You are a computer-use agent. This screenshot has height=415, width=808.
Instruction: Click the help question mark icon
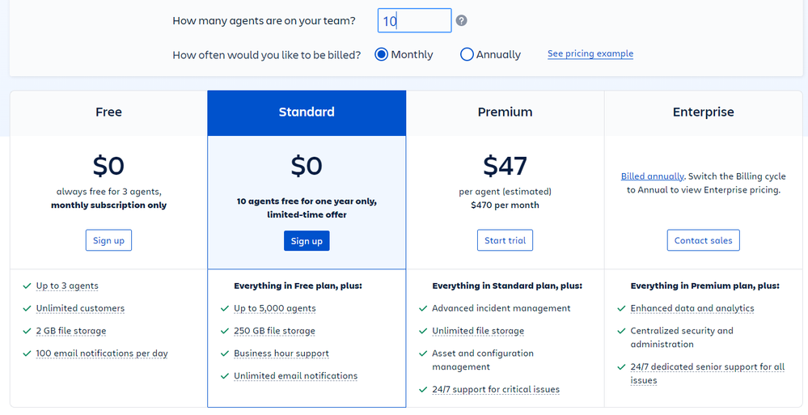[x=461, y=21]
